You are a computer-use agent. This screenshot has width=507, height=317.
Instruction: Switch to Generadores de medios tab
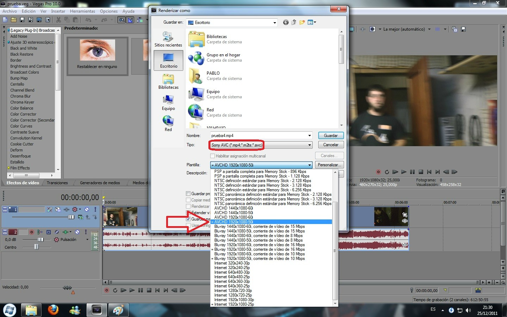(100, 183)
